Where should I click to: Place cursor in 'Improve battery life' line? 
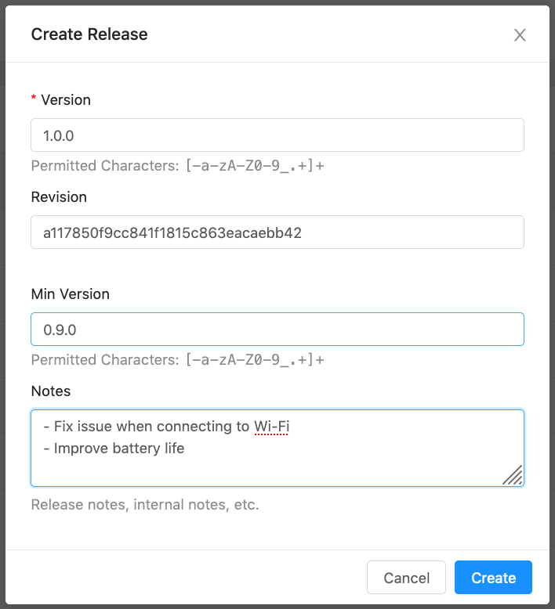[x=118, y=449]
